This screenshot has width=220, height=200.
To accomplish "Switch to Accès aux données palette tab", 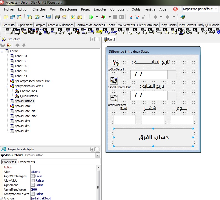I will click(x=61, y=25).
